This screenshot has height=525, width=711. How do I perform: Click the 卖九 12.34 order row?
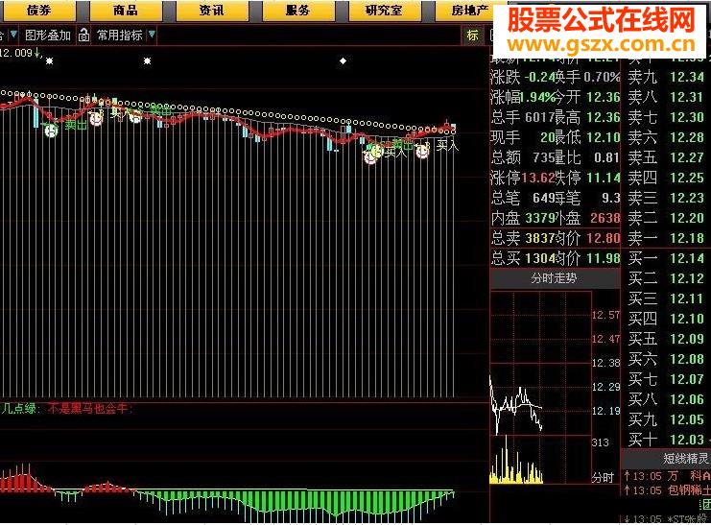pos(666,77)
